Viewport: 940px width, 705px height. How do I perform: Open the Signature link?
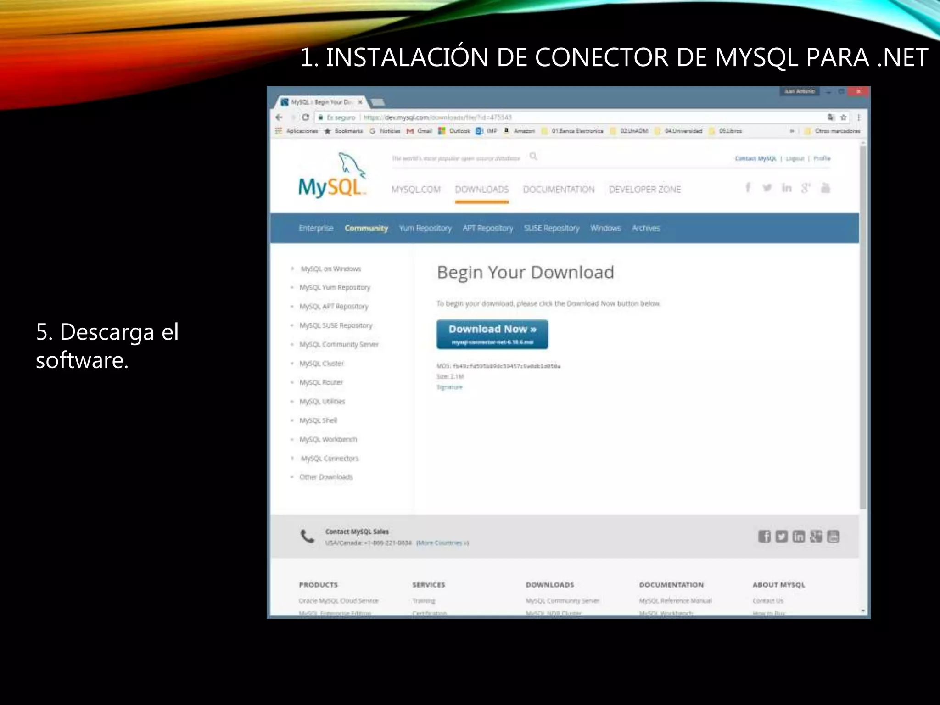pyautogui.click(x=449, y=387)
